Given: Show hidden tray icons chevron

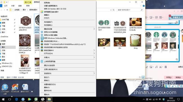Looking at the screenshot, I should tap(144, 99).
